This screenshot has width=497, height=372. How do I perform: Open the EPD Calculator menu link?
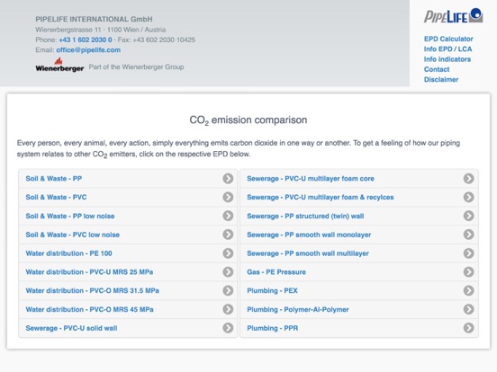tap(448, 39)
